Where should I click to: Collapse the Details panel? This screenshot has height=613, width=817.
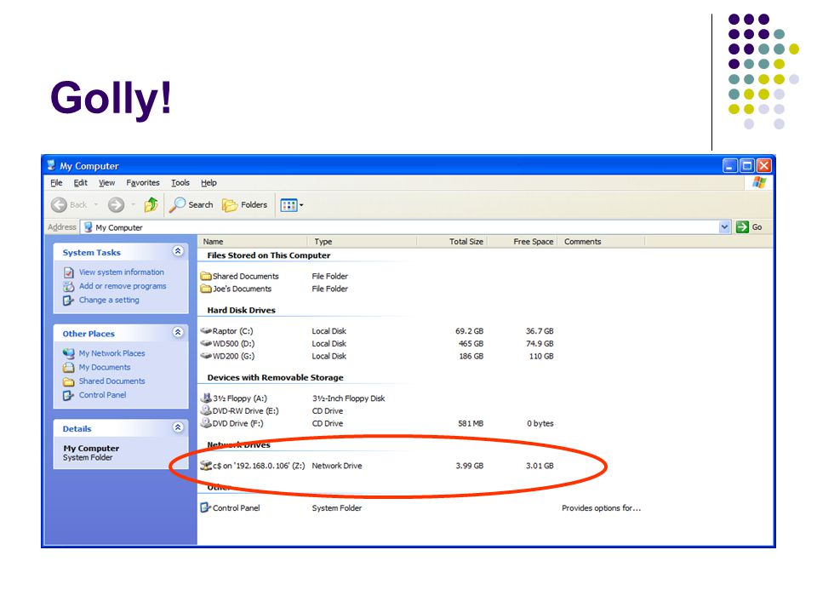[178, 427]
